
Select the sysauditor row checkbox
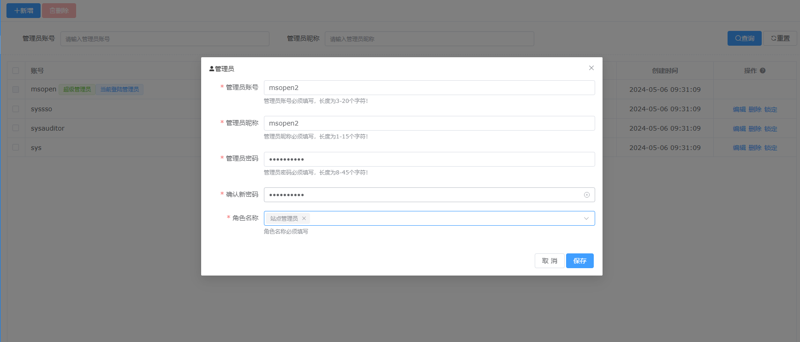16,128
